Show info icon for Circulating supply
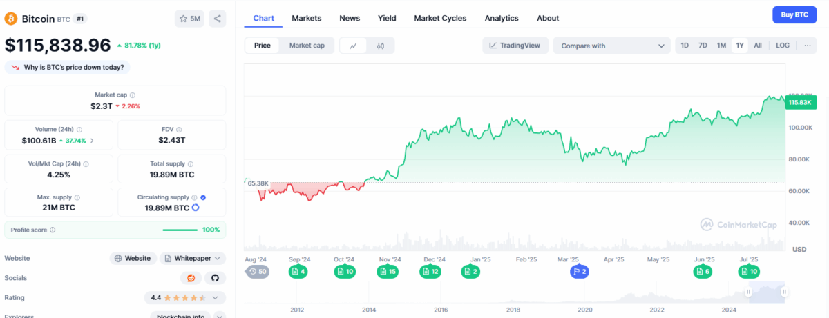This screenshot has width=829, height=318. click(194, 197)
